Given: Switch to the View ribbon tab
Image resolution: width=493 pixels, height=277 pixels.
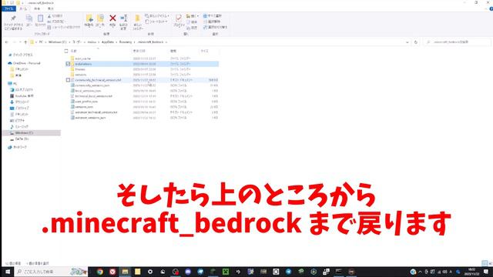Looking at the screenshot, I should click(x=51, y=8).
